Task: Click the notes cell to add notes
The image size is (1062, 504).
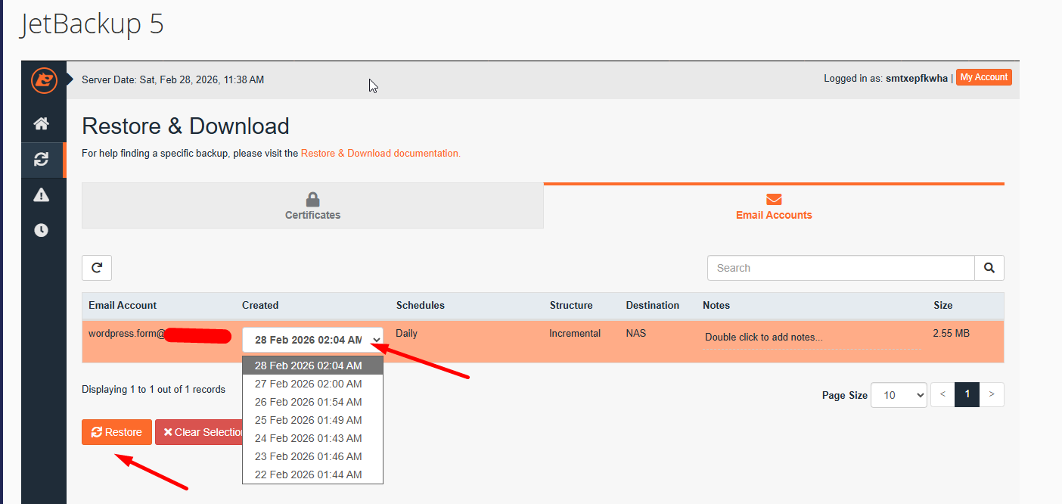Action: 763,338
